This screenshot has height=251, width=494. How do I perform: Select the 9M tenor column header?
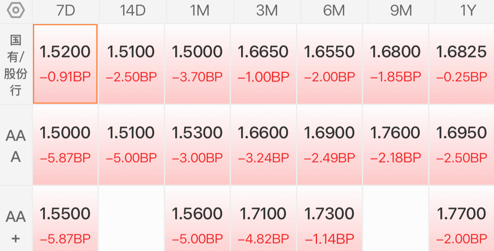(401, 11)
